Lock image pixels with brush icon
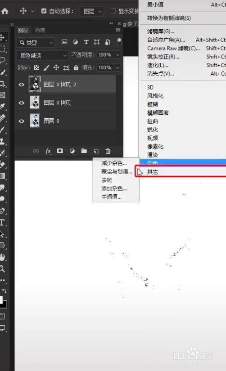226x371 pixels. pos(46,67)
